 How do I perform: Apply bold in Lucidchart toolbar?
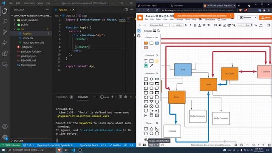pyautogui.click(x=186, y=25)
